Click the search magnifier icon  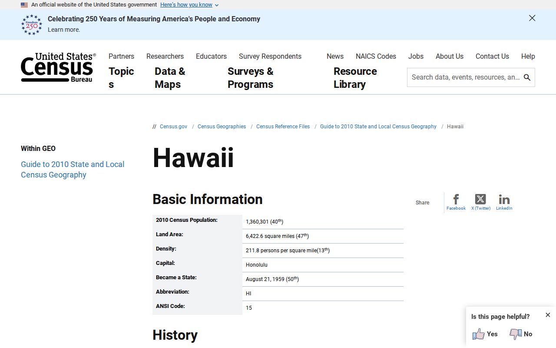[x=527, y=77]
